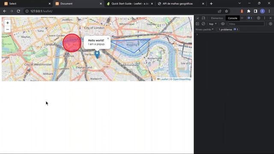The height and width of the screenshot is (154, 274).
Task: View site information icon
Action: [x=27, y=11]
